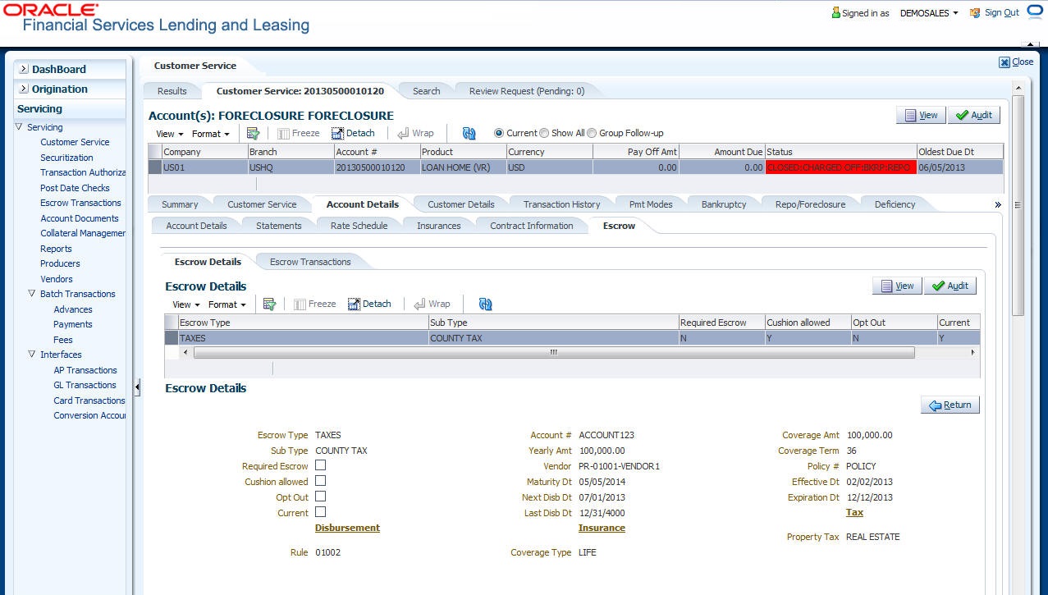1048x595 pixels.
Task: Open the Securitization navigation item
Action: pos(66,158)
